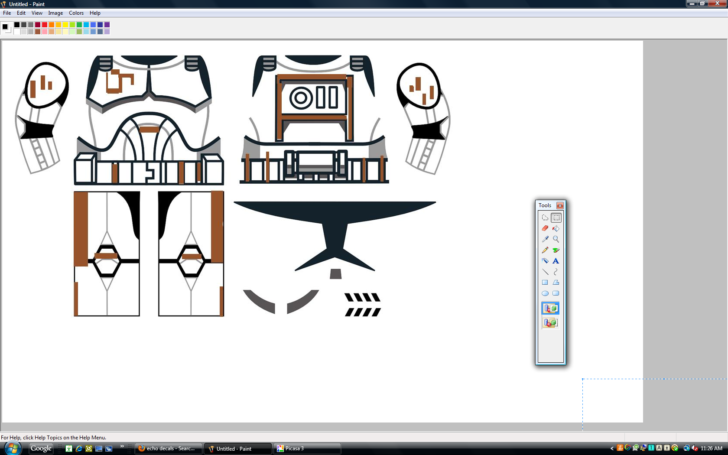Screen dimensions: 728x455
Task: Choose the Line tool
Action: coord(545,272)
